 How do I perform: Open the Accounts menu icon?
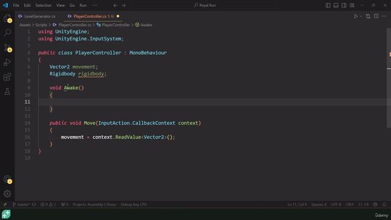pos(7,179)
